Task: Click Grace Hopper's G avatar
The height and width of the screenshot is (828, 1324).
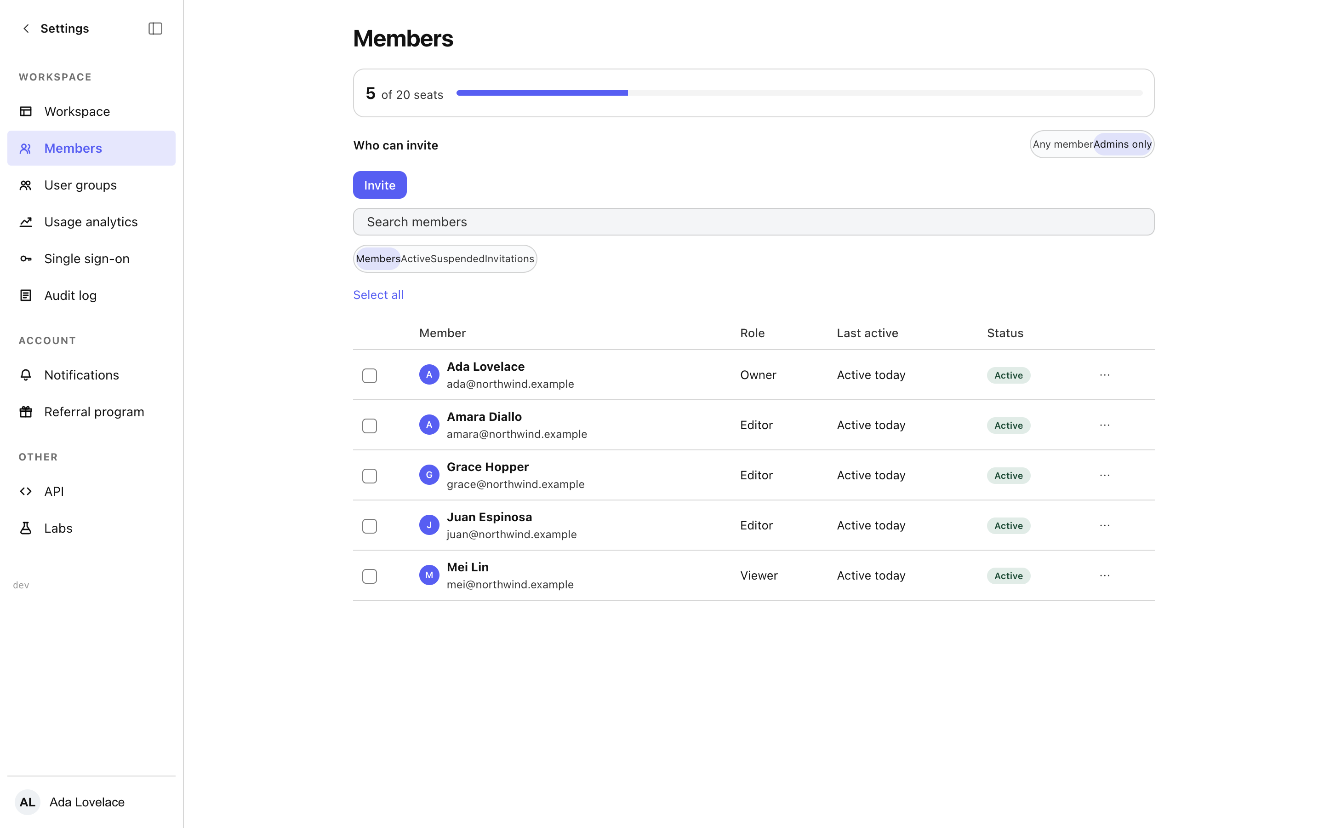Action: [429, 475]
